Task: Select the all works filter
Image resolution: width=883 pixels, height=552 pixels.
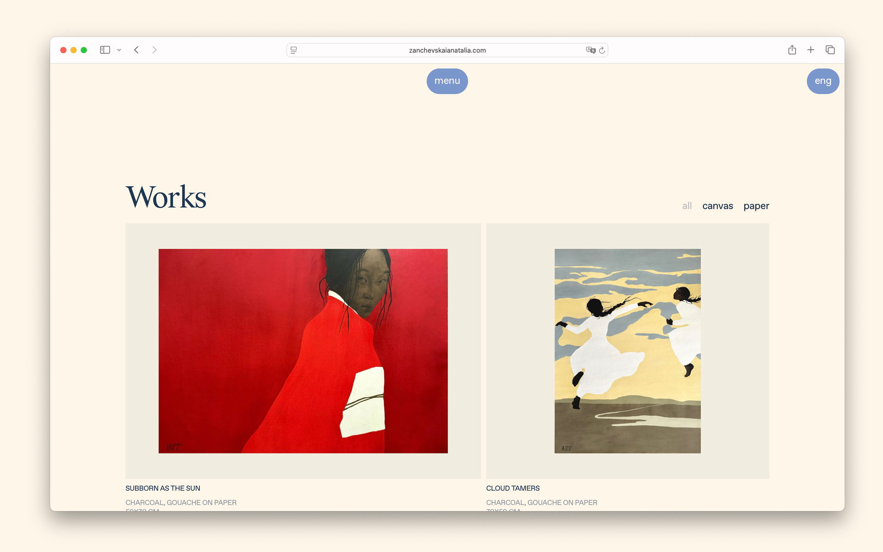Action: 687,206
